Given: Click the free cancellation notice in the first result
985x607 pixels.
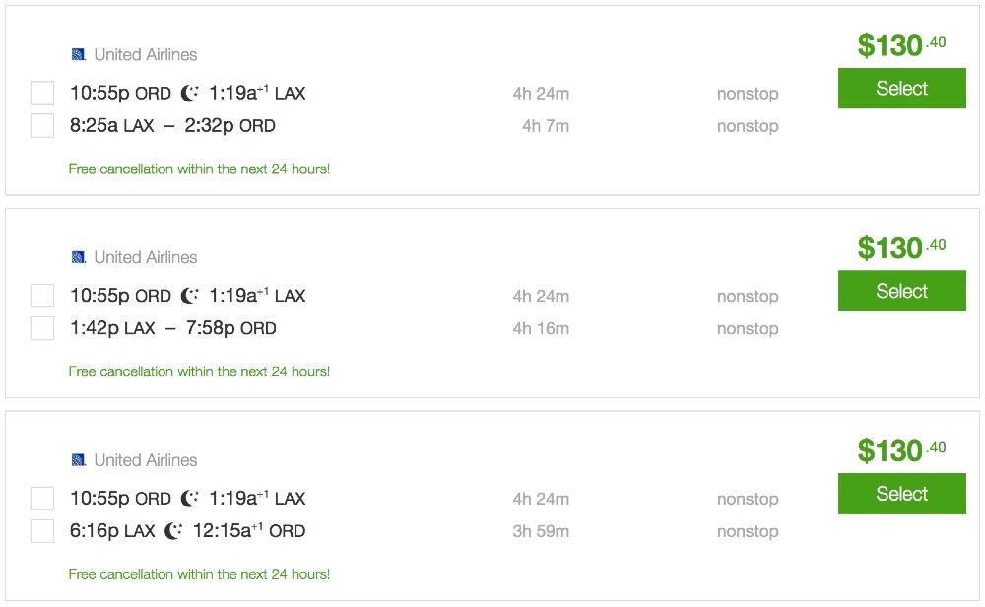Looking at the screenshot, I should 199,169.
